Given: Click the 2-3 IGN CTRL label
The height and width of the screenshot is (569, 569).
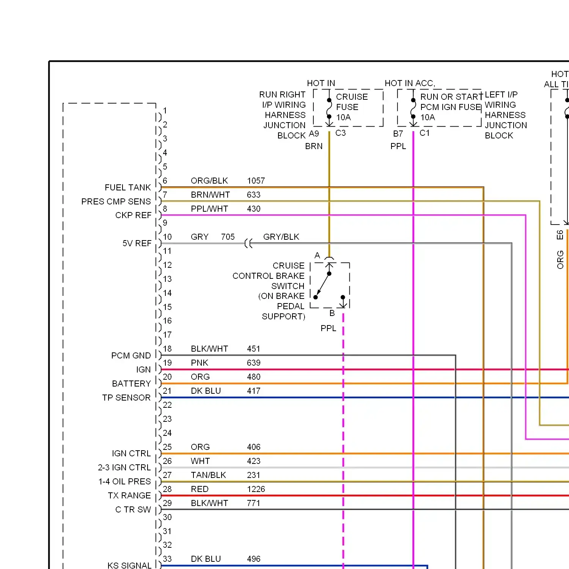Looking at the screenshot, I should coord(124,467).
